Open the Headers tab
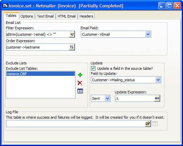The image size is (183, 146). [x=86, y=16]
